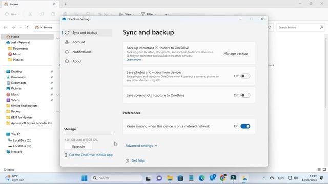Open volume control in system tray
328x184 pixels.
[296, 178]
